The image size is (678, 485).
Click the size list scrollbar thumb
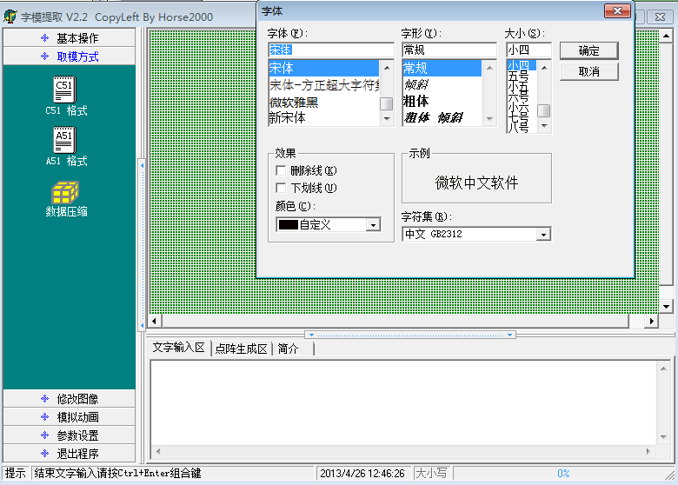point(544,110)
